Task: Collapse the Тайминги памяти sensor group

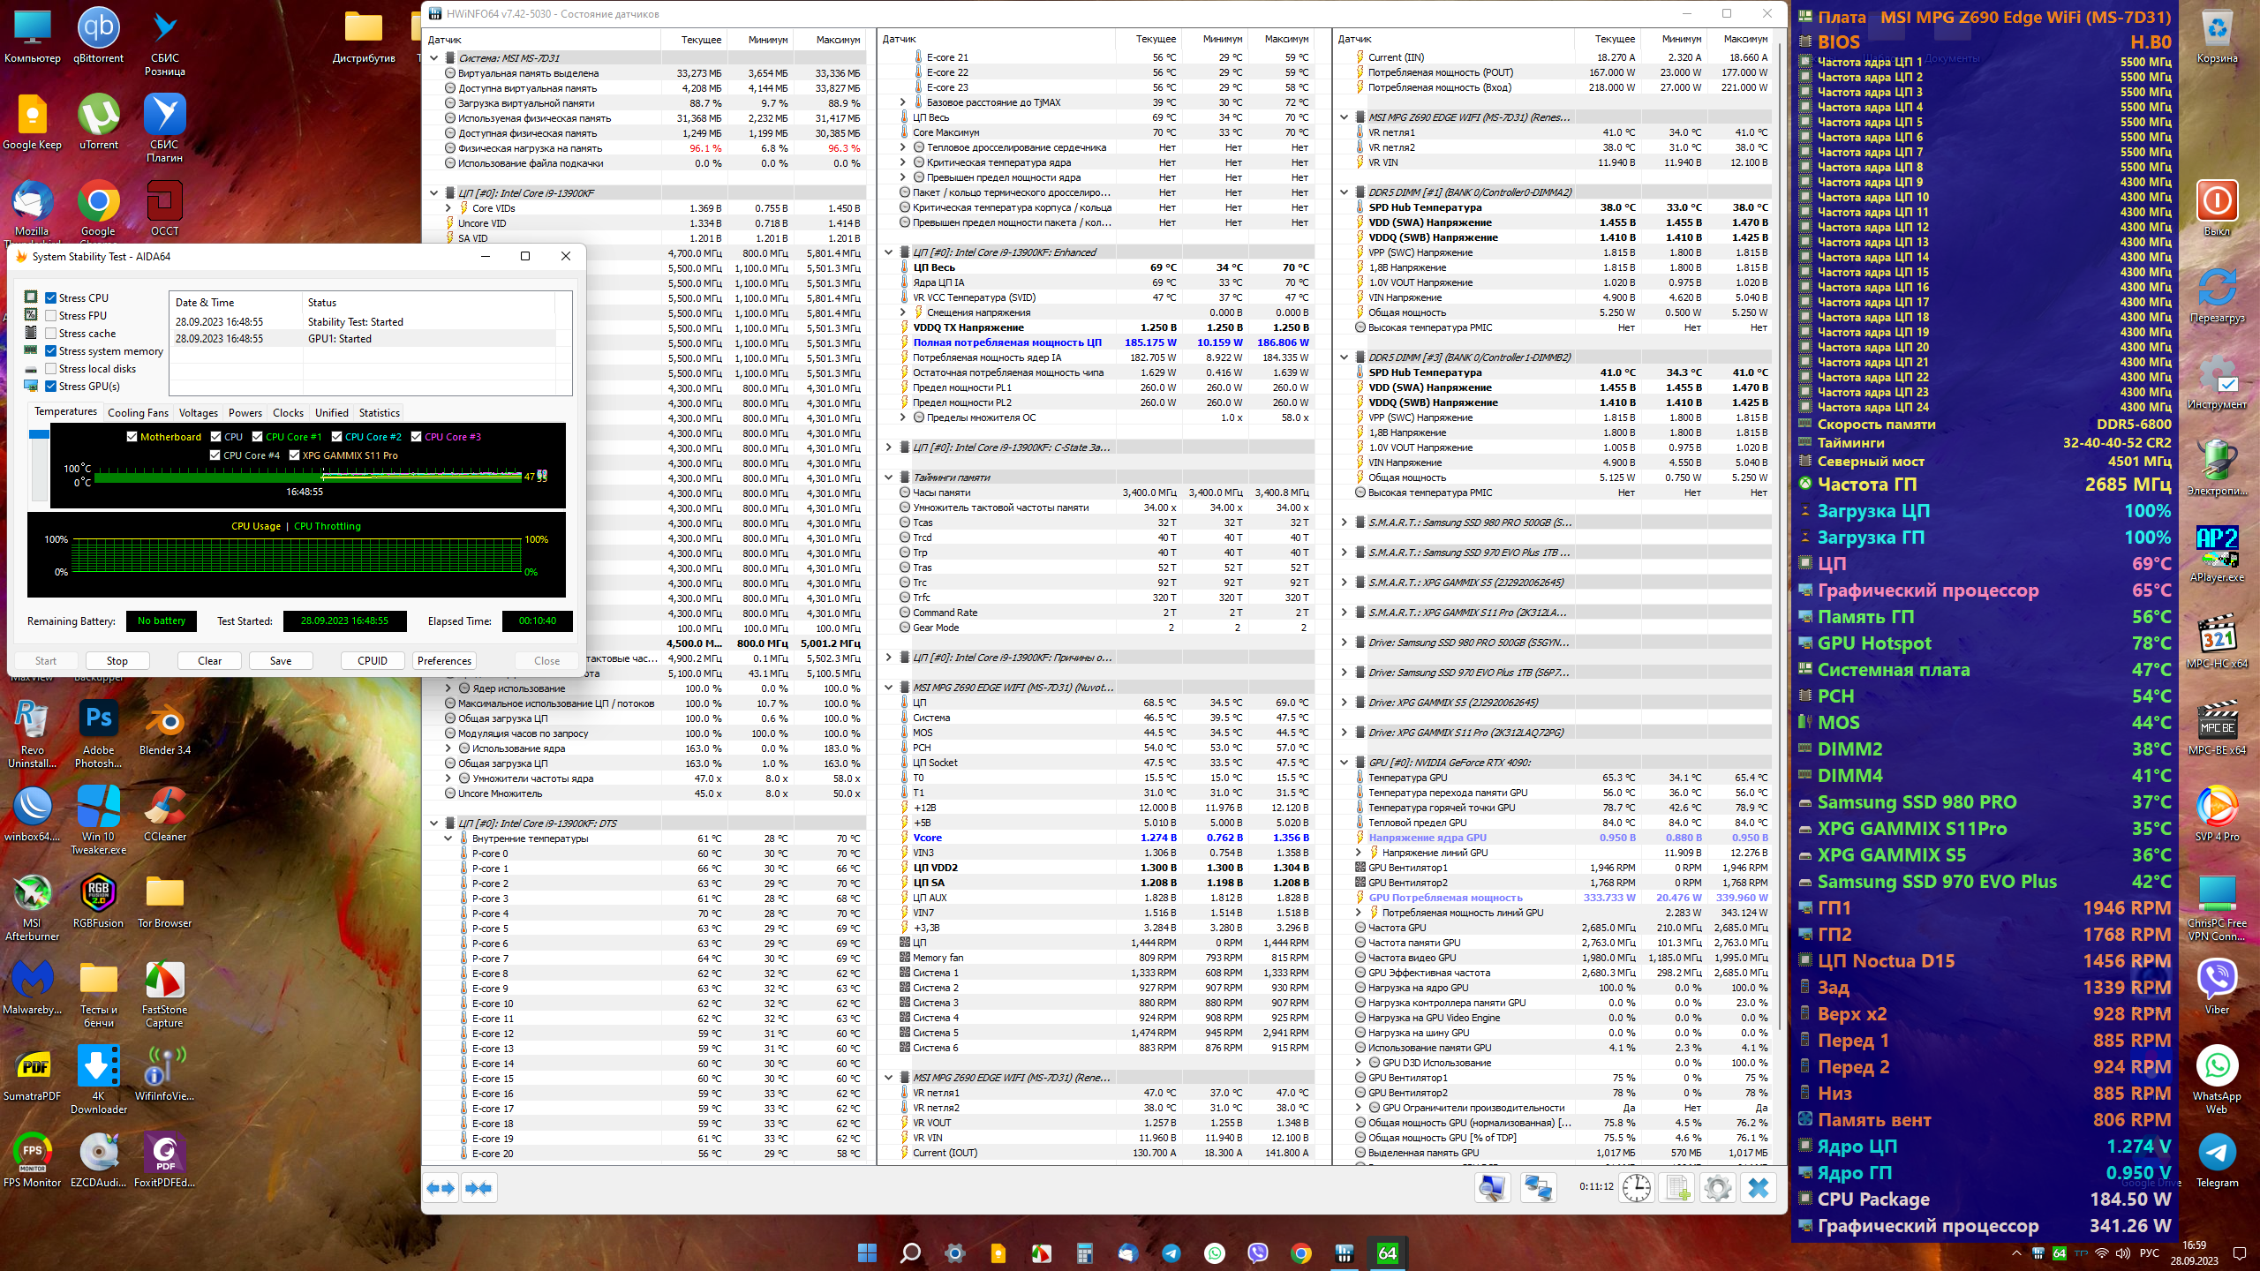Action: point(889,478)
